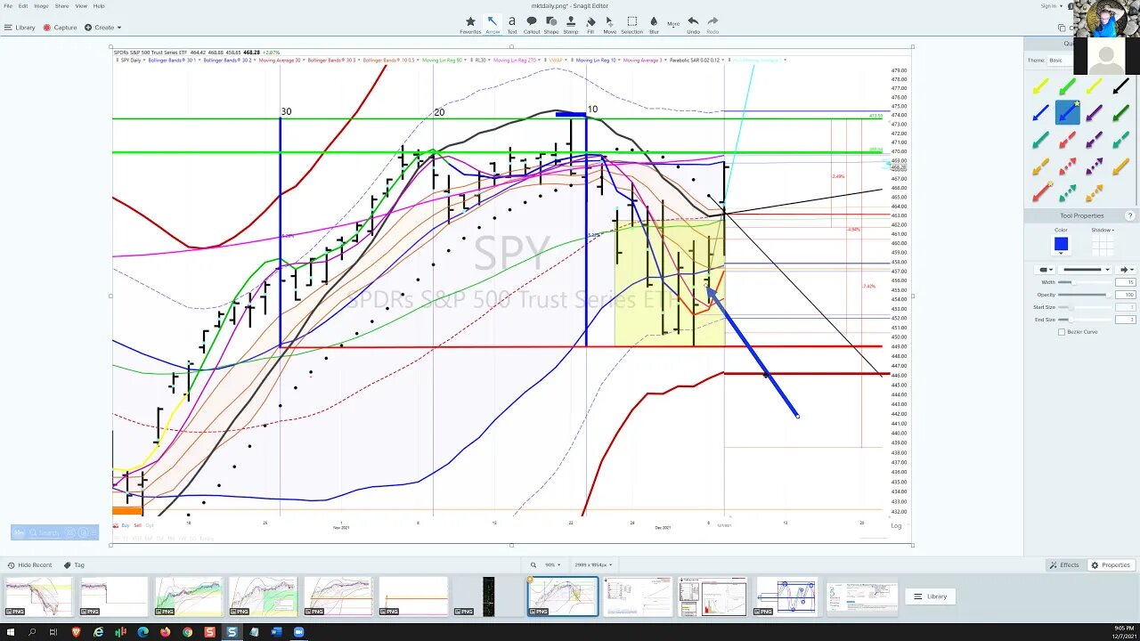Choose the bright green arrow quick style

pos(1067,86)
